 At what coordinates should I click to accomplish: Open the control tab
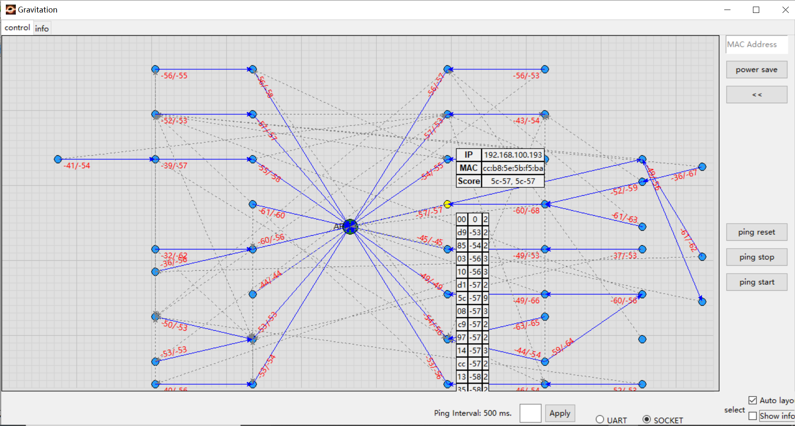click(x=17, y=28)
